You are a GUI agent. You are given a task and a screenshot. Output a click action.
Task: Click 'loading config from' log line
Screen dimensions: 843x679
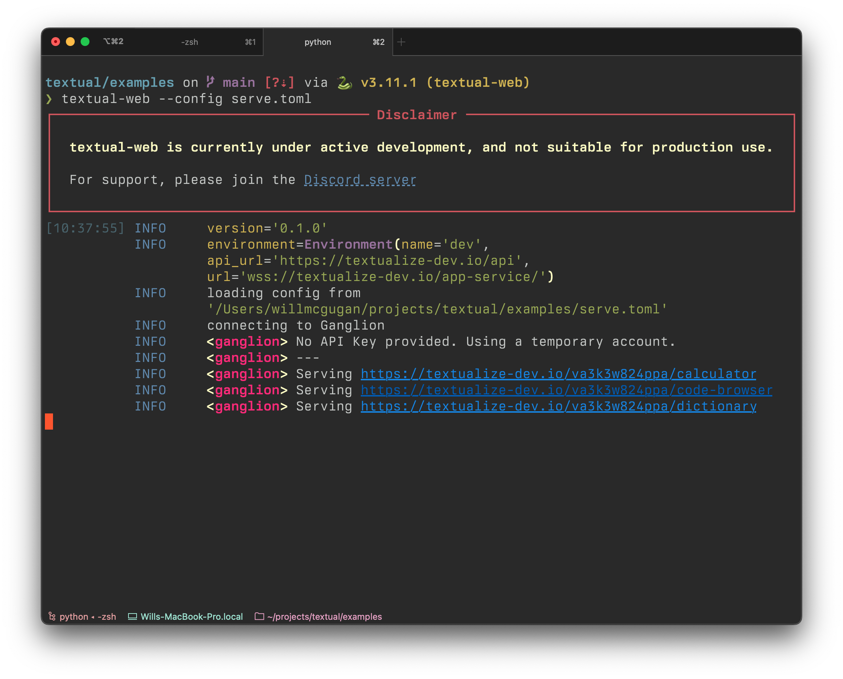point(284,294)
